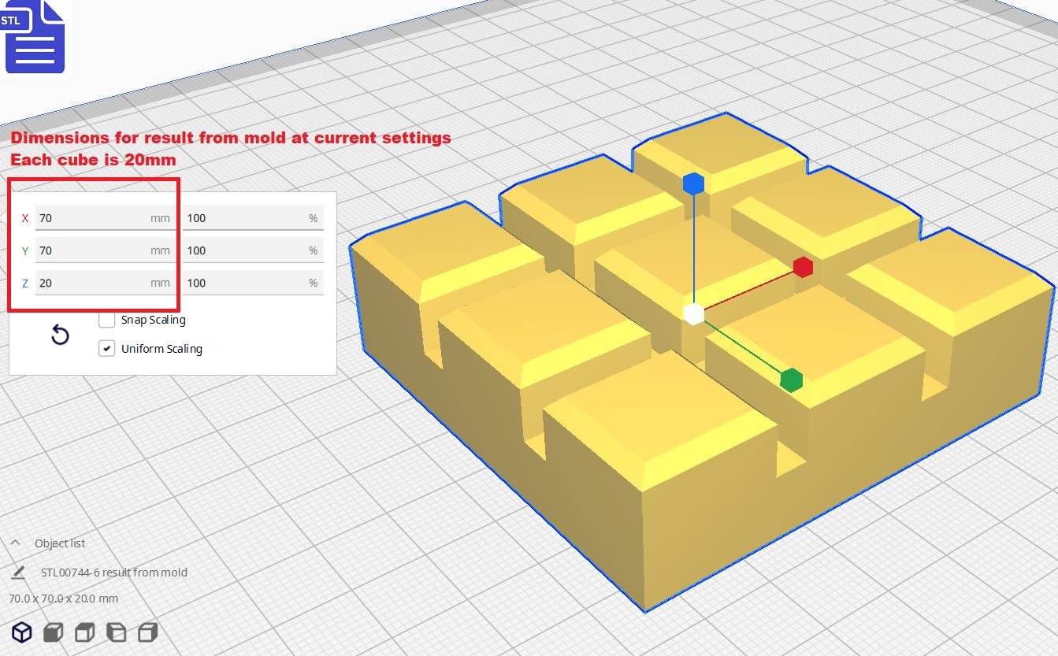
Task: Grab the green Y-axis scale handle
Action: (x=791, y=380)
